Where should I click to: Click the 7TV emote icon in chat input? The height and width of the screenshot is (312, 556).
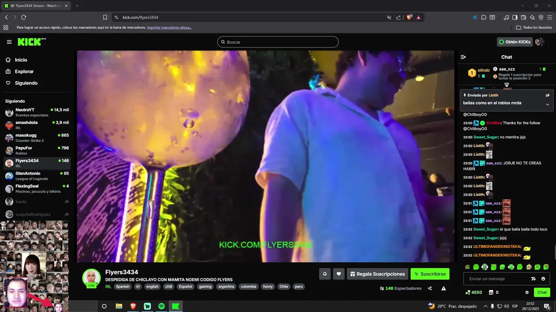(x=533, y=279)
